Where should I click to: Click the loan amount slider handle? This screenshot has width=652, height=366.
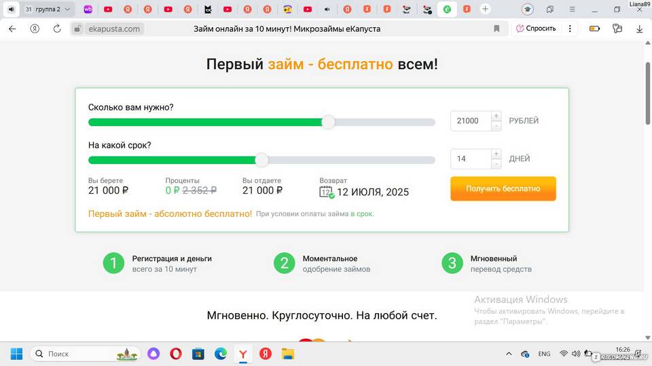coord(328,122)
